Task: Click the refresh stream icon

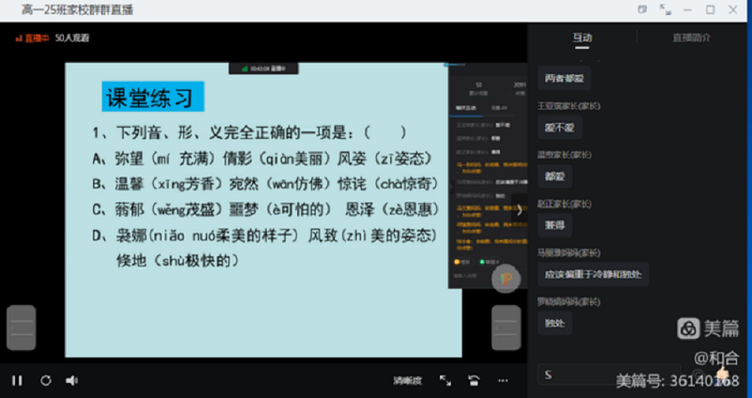Action: point(45,380)
